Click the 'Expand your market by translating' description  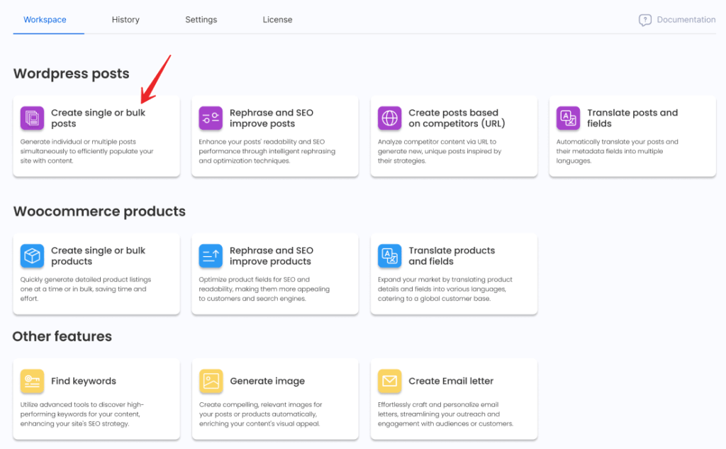[445, 289]
